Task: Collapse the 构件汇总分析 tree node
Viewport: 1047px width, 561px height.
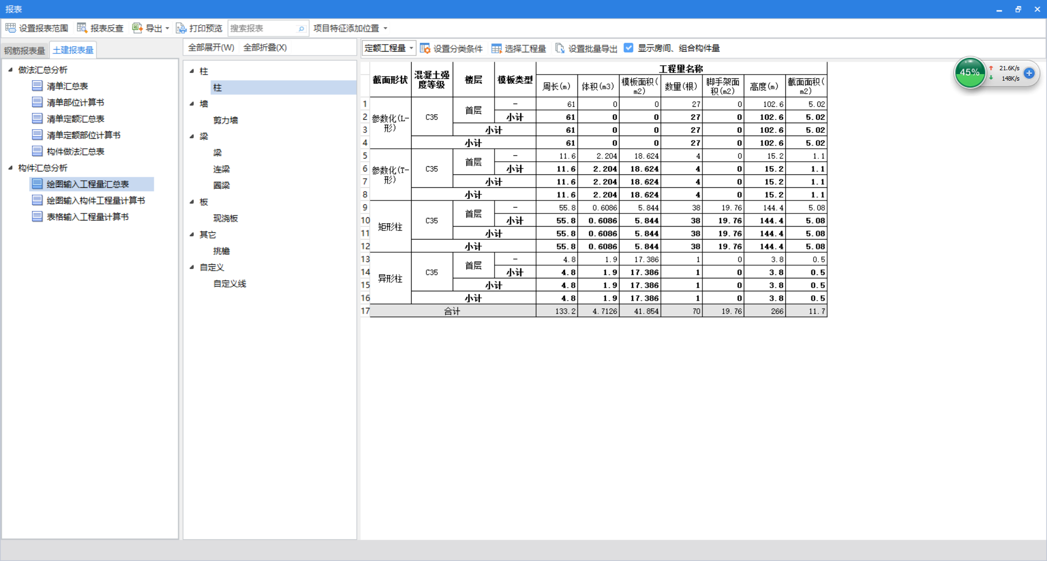Action: tap(10, 167)
